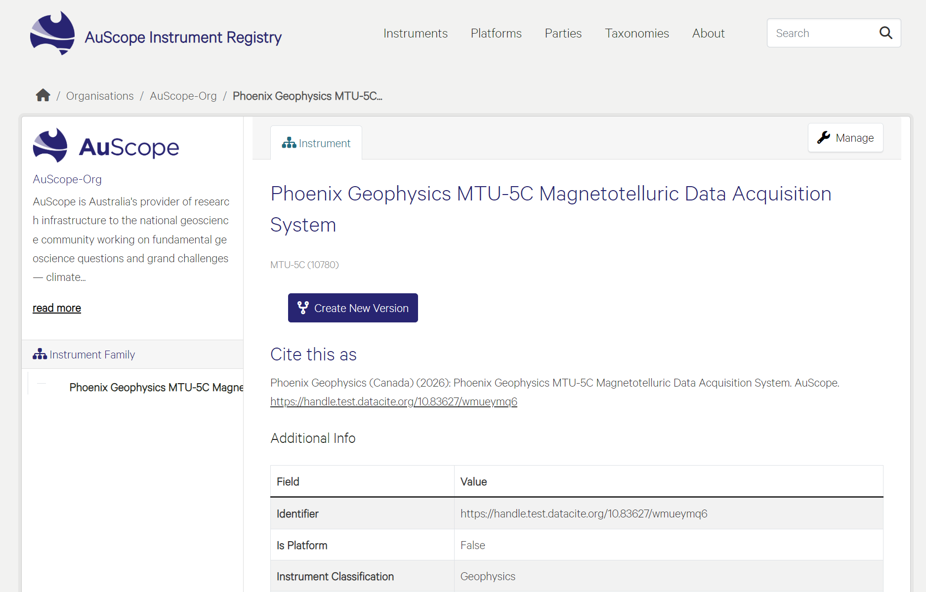Open the Taxonomies menu
Image resolution: width=926 pixels, height=592 pixels.
(x=637, y=33)
